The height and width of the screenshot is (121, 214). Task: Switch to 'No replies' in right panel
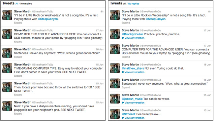click(133, 4)
